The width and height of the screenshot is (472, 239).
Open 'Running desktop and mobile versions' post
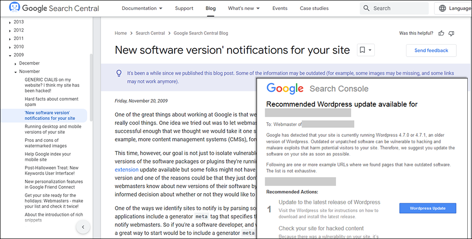[x=53, y=129]
